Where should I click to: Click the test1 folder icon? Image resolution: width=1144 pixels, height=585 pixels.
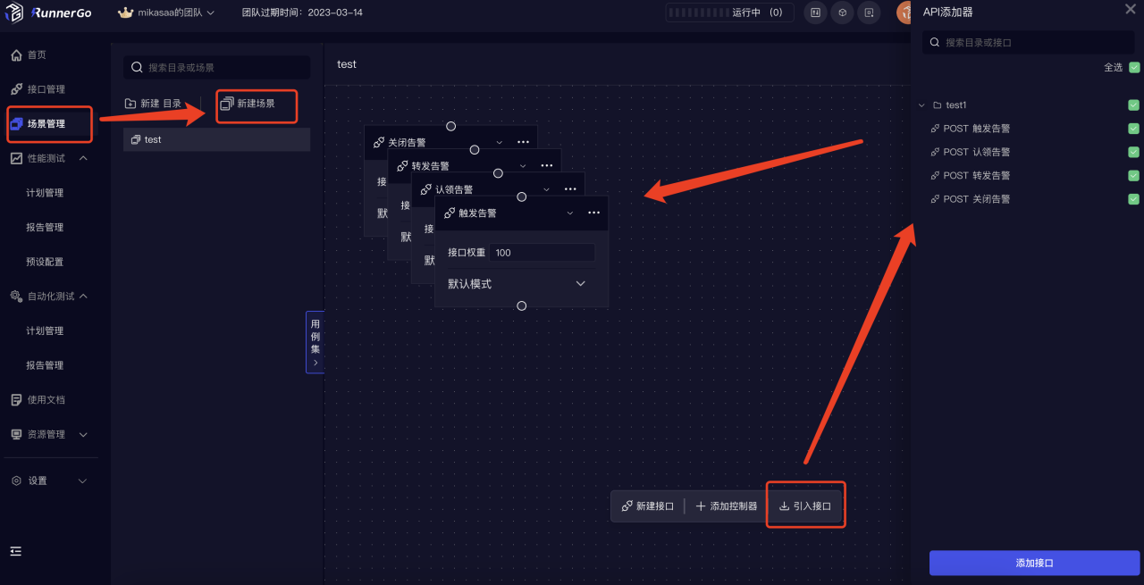point(937,105)
